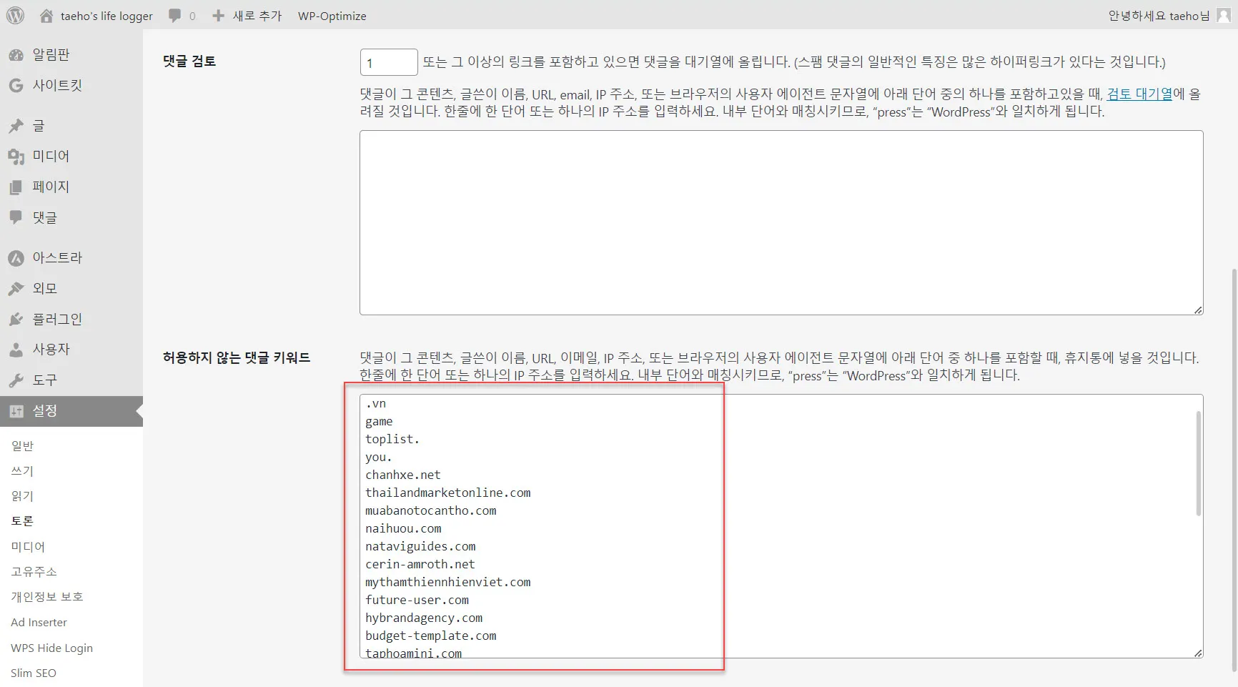The width and height of the screenshot is (1238, 687).
Task: Click the keywords textarea resize handle
Action: tap(1198, 653)
